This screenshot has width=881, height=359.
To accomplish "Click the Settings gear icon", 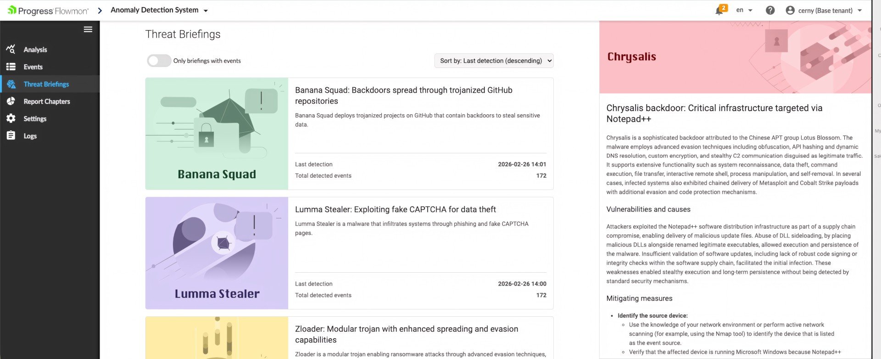I will (x=11, y=118).
